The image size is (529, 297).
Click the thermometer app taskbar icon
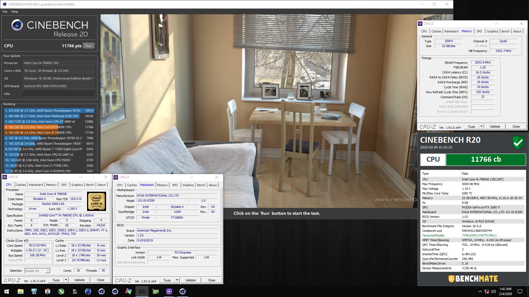(47, 291)
